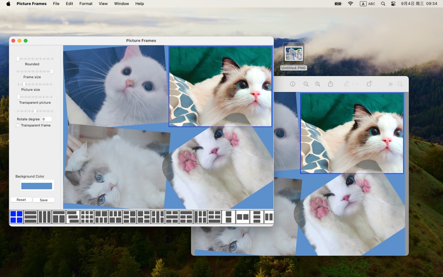Rotate the image with Preview's rotate icon
This screenshot has height=277, width=443.
369,84
